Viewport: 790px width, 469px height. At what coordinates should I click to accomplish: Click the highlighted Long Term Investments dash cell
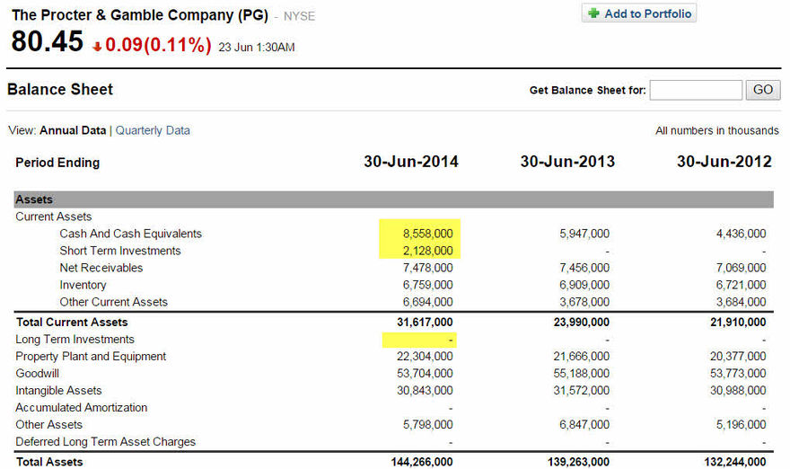point(452,340)
